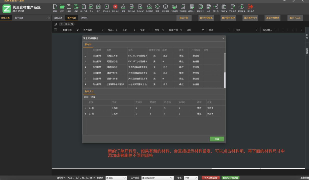Click the 导入规则设置 red button
The image size is (309, 180).
[x=210, y=178]
